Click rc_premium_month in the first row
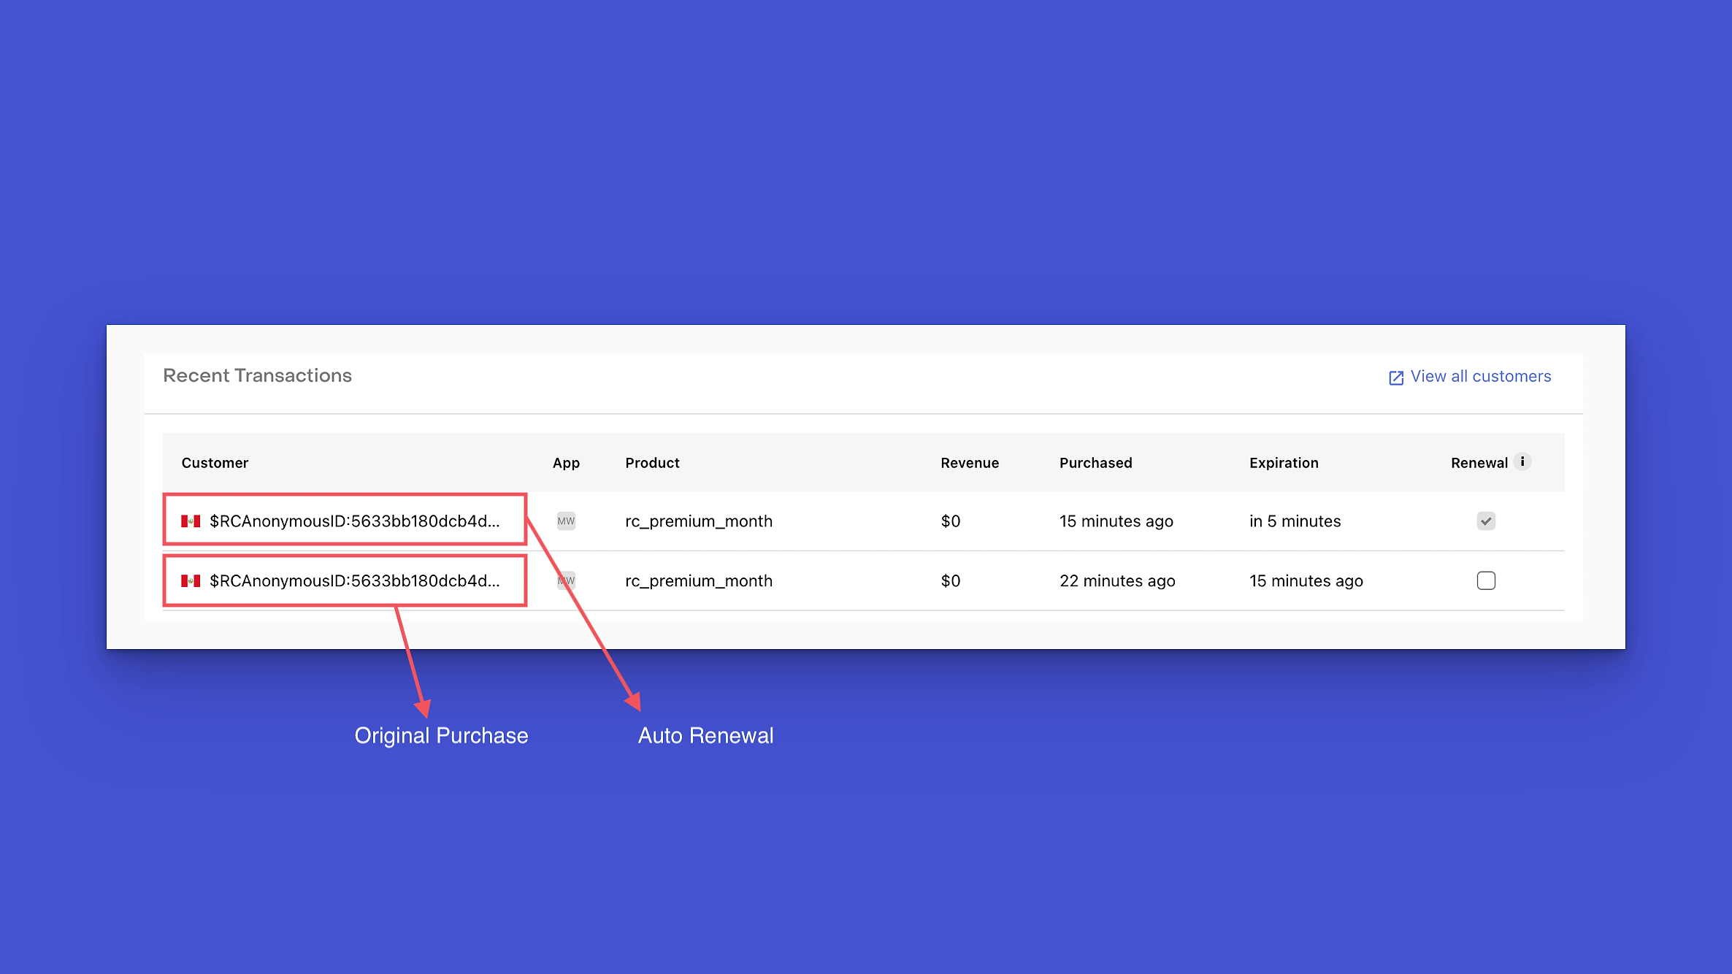 coord(699,521)
